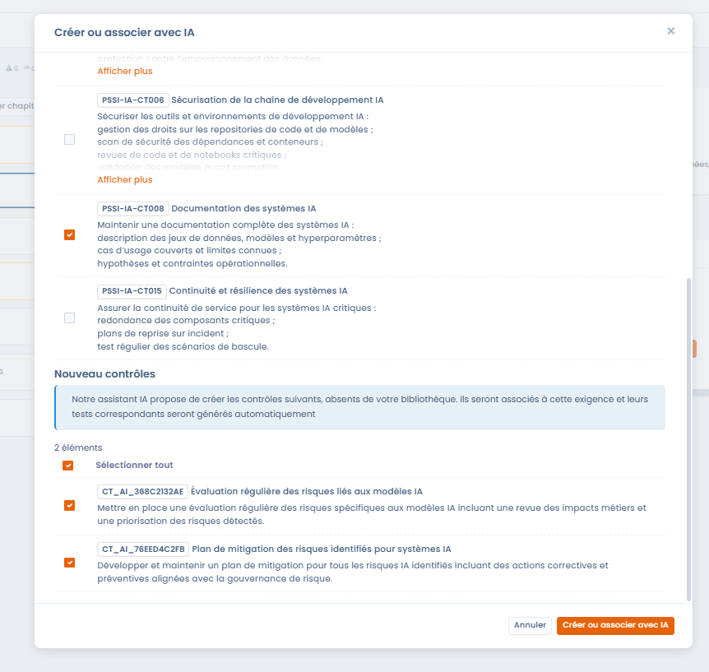Select the PSSI-IA-CT015 Continuité checkbox
The width and height of the screenshot is (709, 672).
click(x=69, y=317)
